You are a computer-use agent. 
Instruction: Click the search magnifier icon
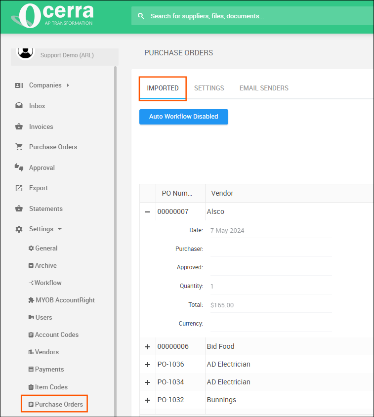point(141,16)
